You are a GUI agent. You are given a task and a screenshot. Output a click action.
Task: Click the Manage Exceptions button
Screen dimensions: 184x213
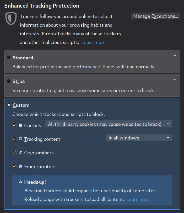155,16
